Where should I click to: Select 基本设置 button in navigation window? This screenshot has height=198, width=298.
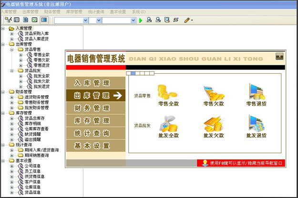pyautogui.click(x=96, y=146)
